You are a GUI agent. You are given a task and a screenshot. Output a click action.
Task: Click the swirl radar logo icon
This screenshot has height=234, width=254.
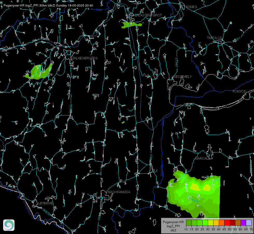9,225
